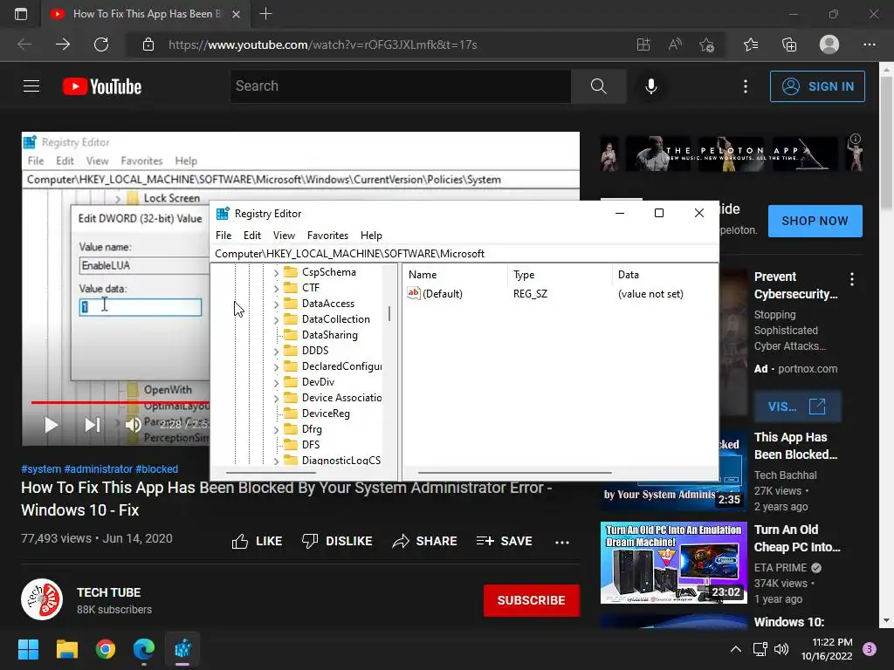Open the Turn An Old PC thumbnail
The image size is (894, 670).
[673, 563]
